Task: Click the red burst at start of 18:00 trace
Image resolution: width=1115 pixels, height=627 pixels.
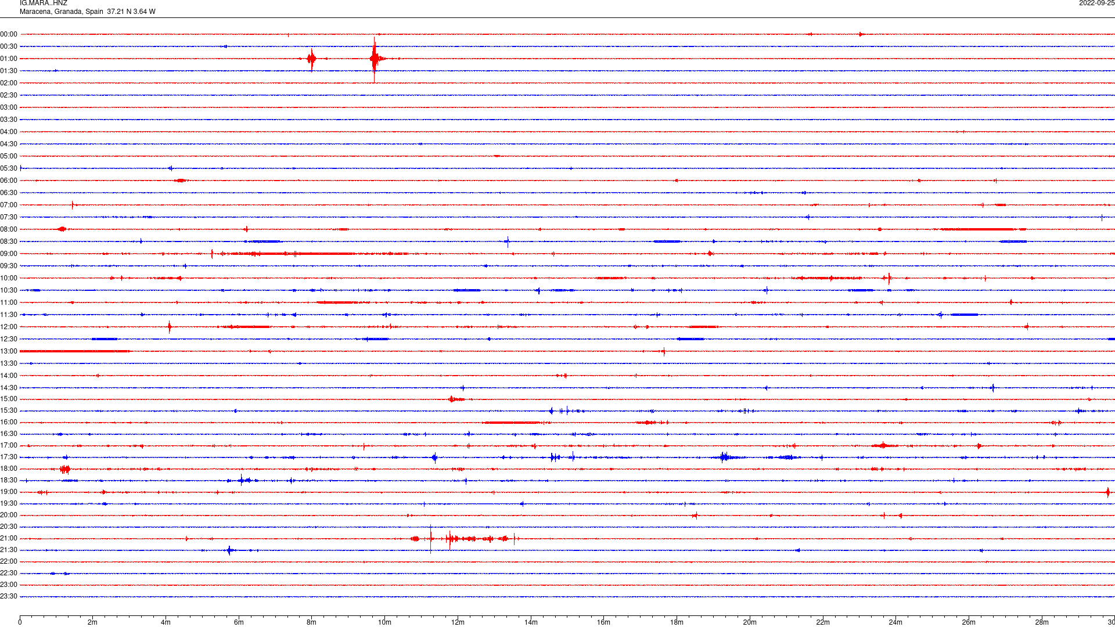Action: pyautogui.click(x=64, y=469)
